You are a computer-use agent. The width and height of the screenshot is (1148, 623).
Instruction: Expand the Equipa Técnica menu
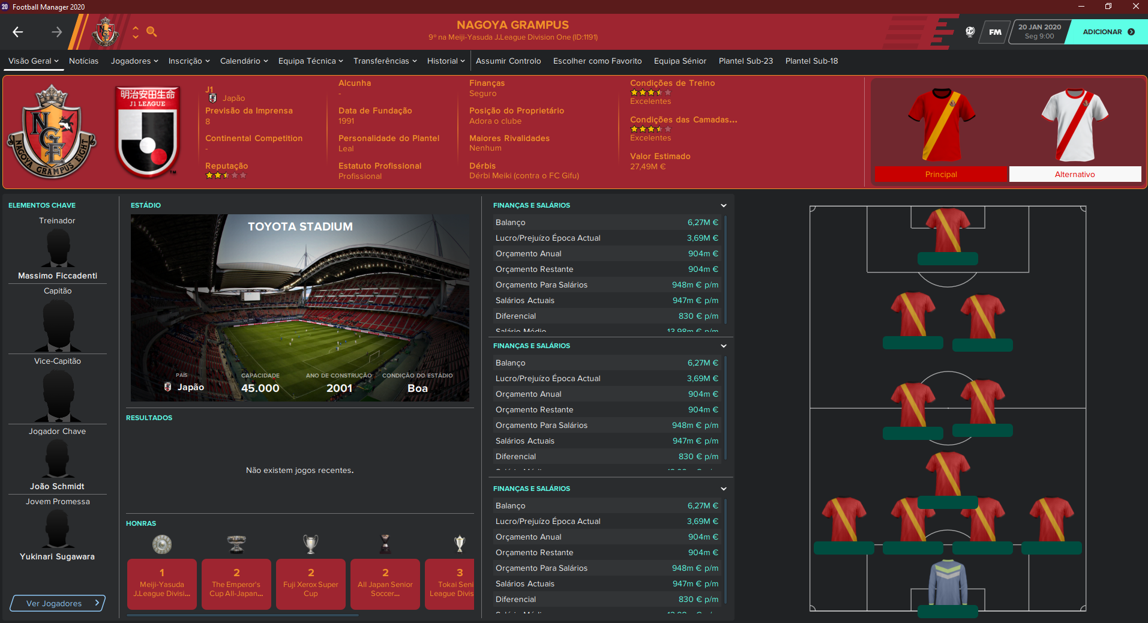tap(311, 61)
